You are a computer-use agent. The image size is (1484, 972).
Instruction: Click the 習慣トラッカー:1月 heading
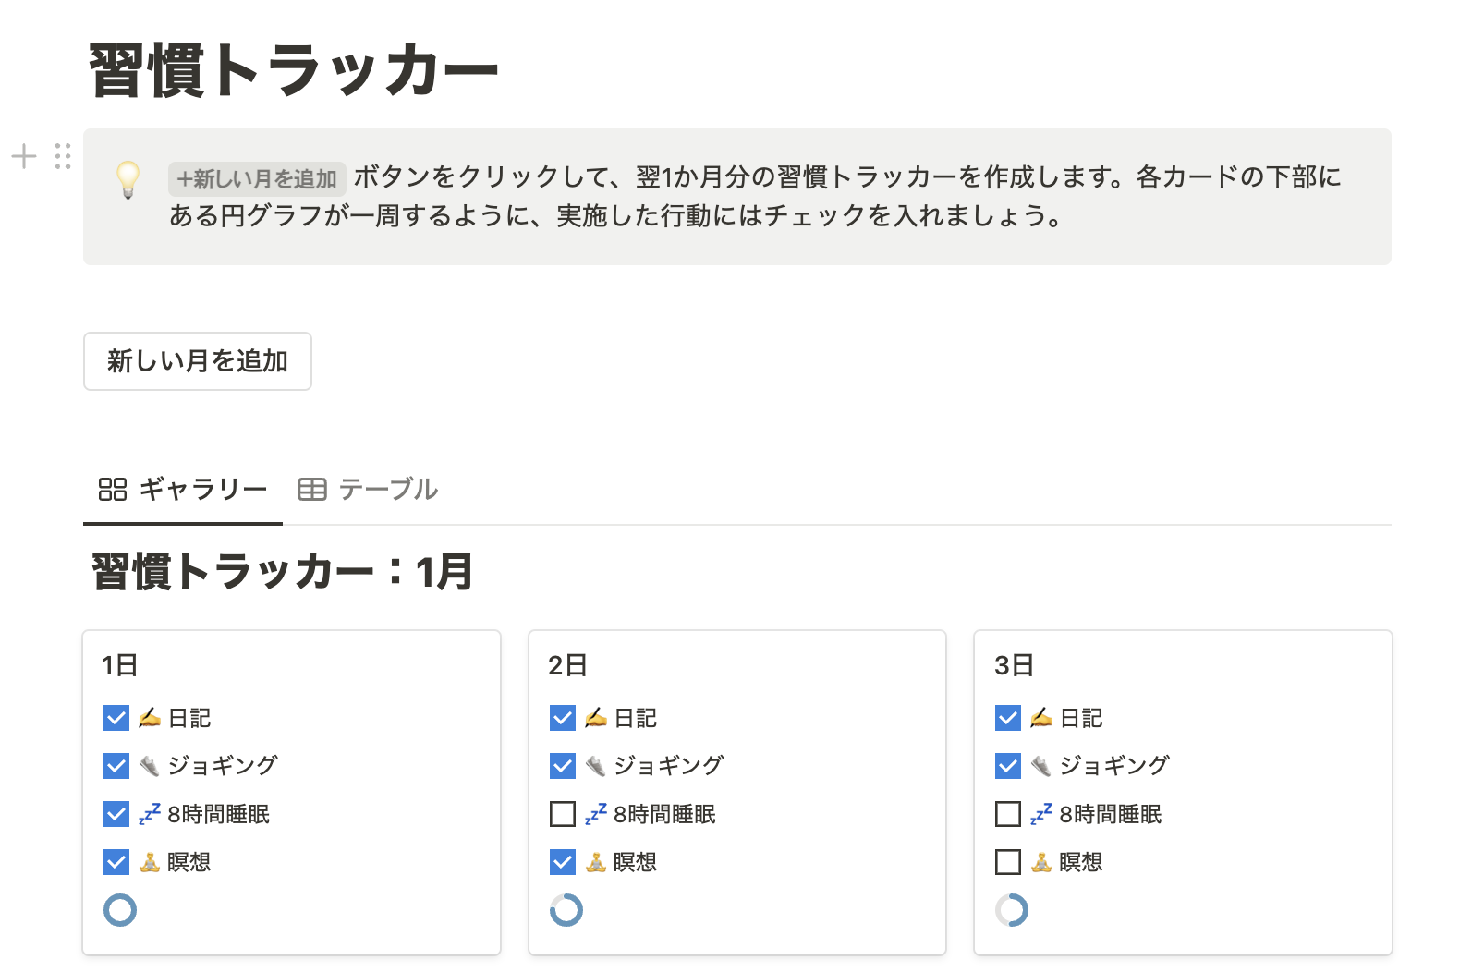point(282,572)
